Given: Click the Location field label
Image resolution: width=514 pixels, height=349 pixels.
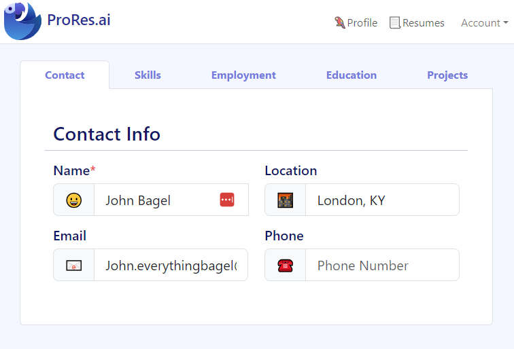Looking at the screenshot, I should (x=291, y=170).
